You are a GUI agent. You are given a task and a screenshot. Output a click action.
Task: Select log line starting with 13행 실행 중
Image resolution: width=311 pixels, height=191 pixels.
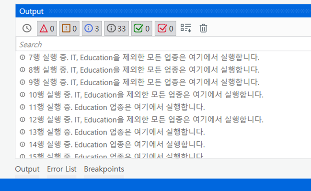click(x=117, y=132)
